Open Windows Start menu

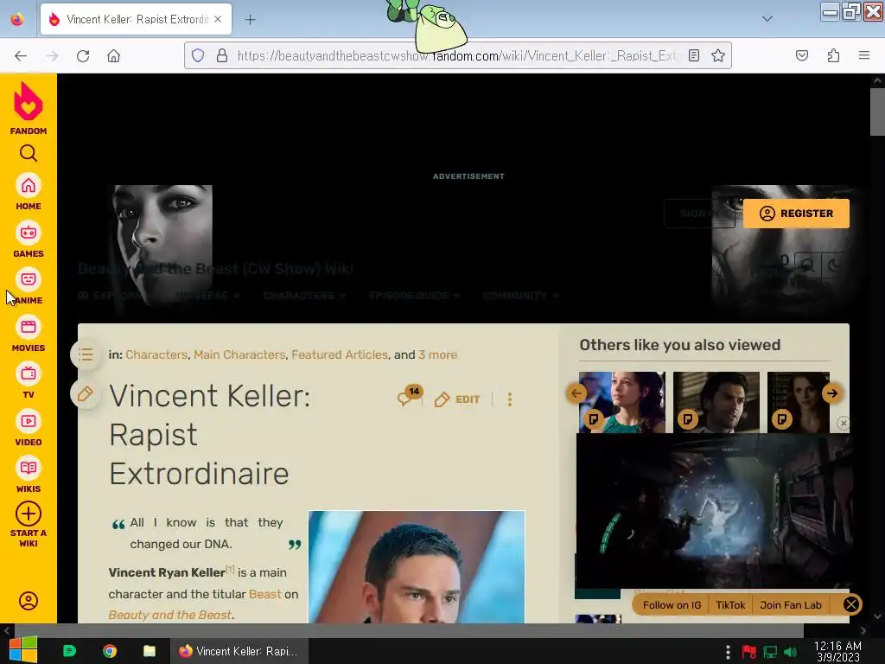[22, 650]
